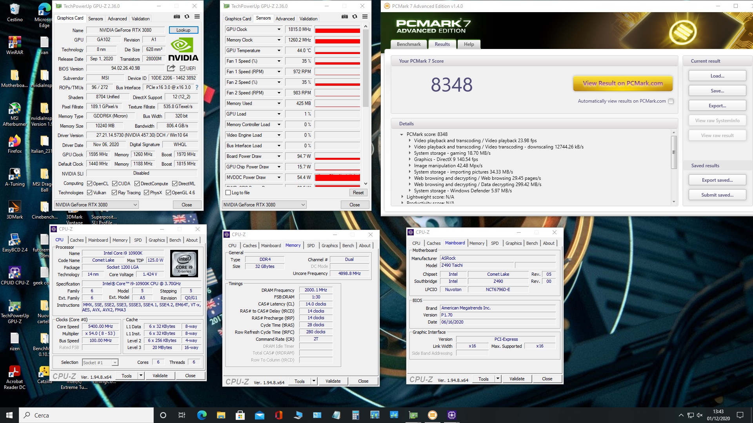Image resolution: width=753 pixels, height=423 pixels.
Task: Open GPU selector in Graphics Card window
Action: click(96, 204)
